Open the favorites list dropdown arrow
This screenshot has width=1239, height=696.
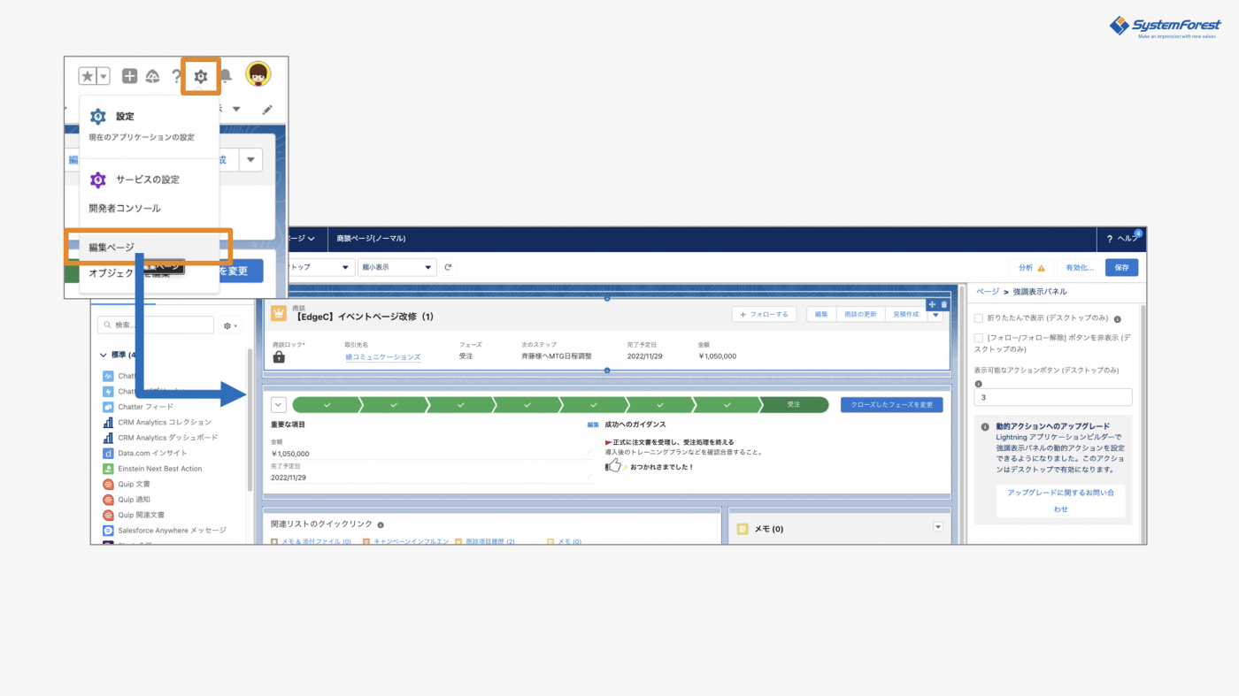(x=103, y=76)
